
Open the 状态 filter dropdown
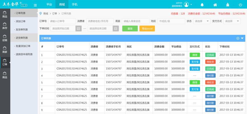point(202,21)
